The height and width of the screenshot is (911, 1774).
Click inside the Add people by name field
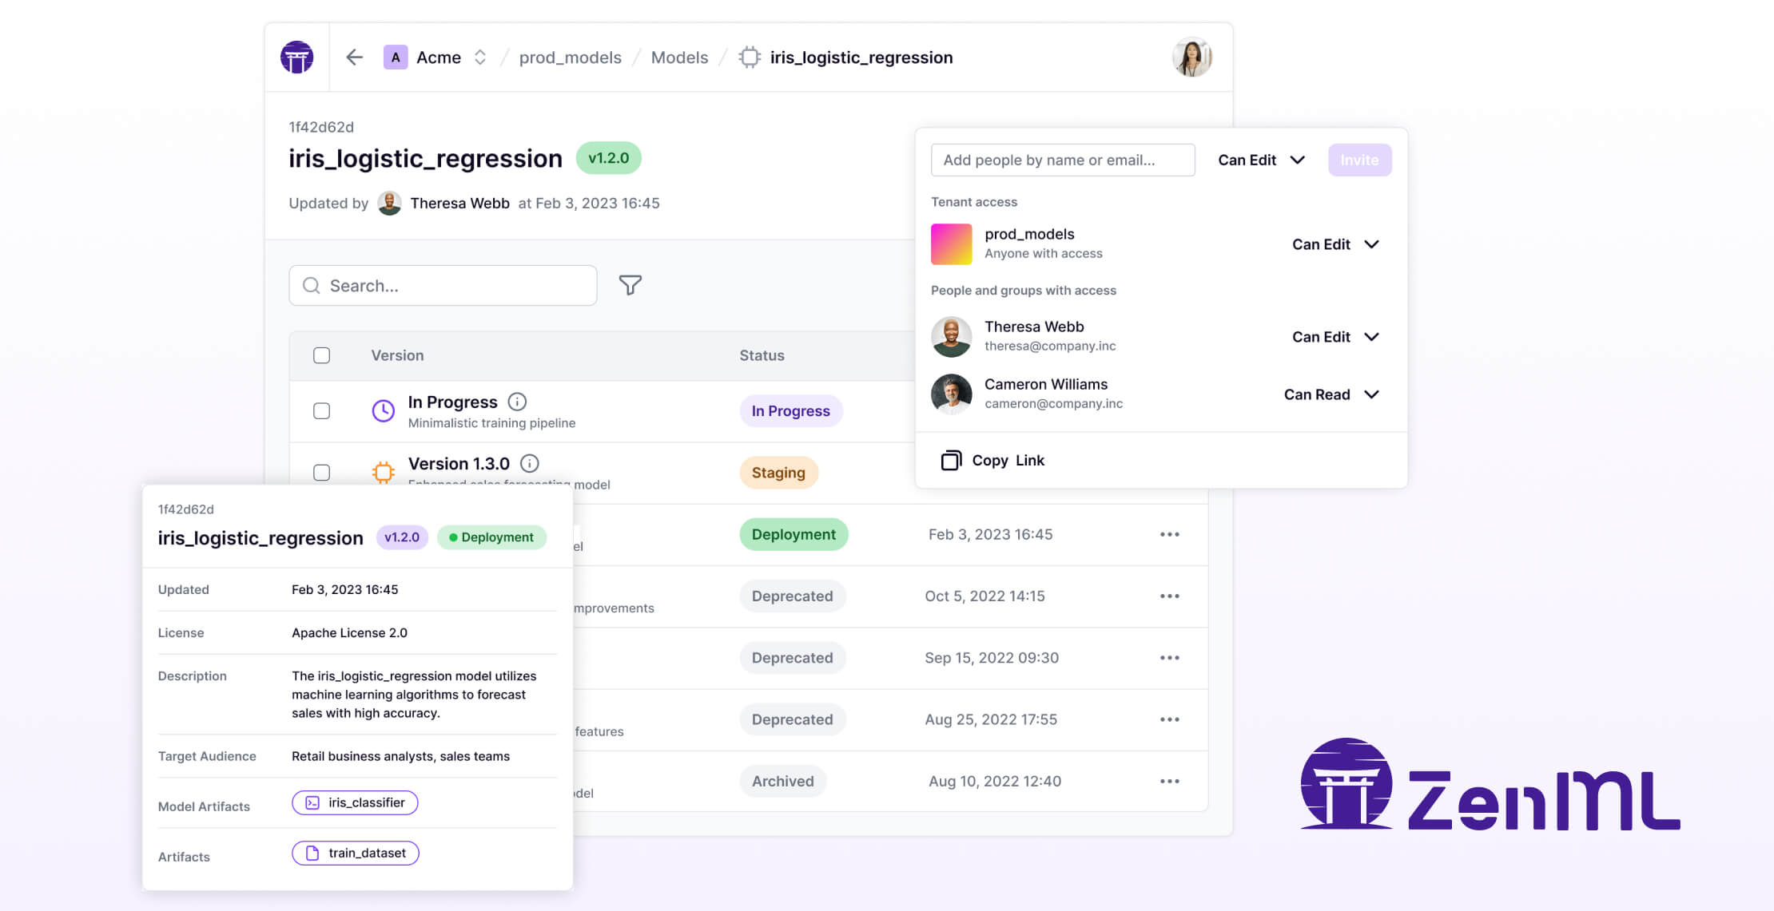tap(1063, 160)
